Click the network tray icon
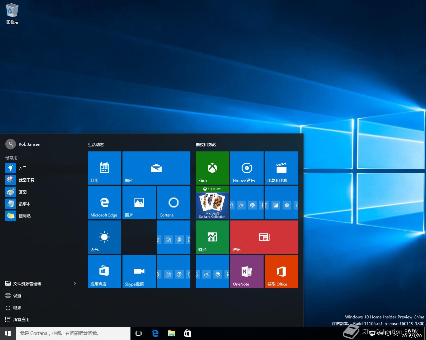This screenshot has height=340, width=426. pyautogui.click(x=372, y=333)
